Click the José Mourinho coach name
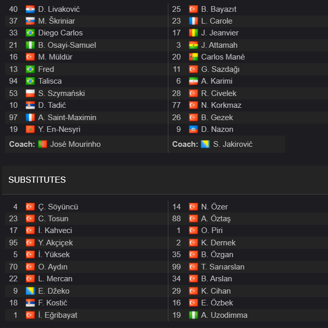Image resolution: width=328 pixels, height=328 pixels. click(75, 144)
